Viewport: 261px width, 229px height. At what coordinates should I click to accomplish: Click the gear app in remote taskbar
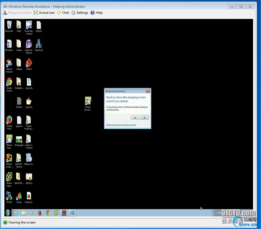pos(64,213)
